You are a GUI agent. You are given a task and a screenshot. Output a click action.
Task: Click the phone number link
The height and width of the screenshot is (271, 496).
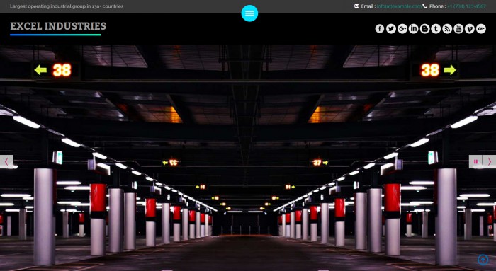pos(466,6)
